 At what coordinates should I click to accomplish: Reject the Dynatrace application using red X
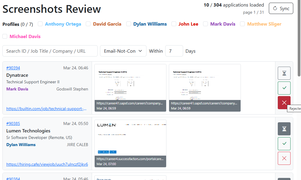pyautogui.click(x=284, y=102)
